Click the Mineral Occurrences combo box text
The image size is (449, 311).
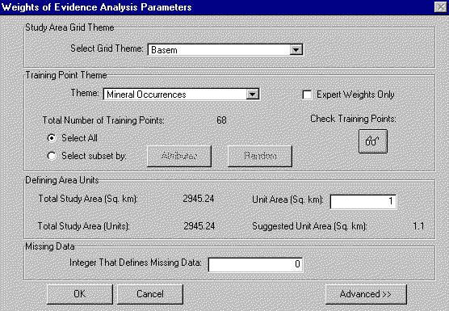pos(146,95)
